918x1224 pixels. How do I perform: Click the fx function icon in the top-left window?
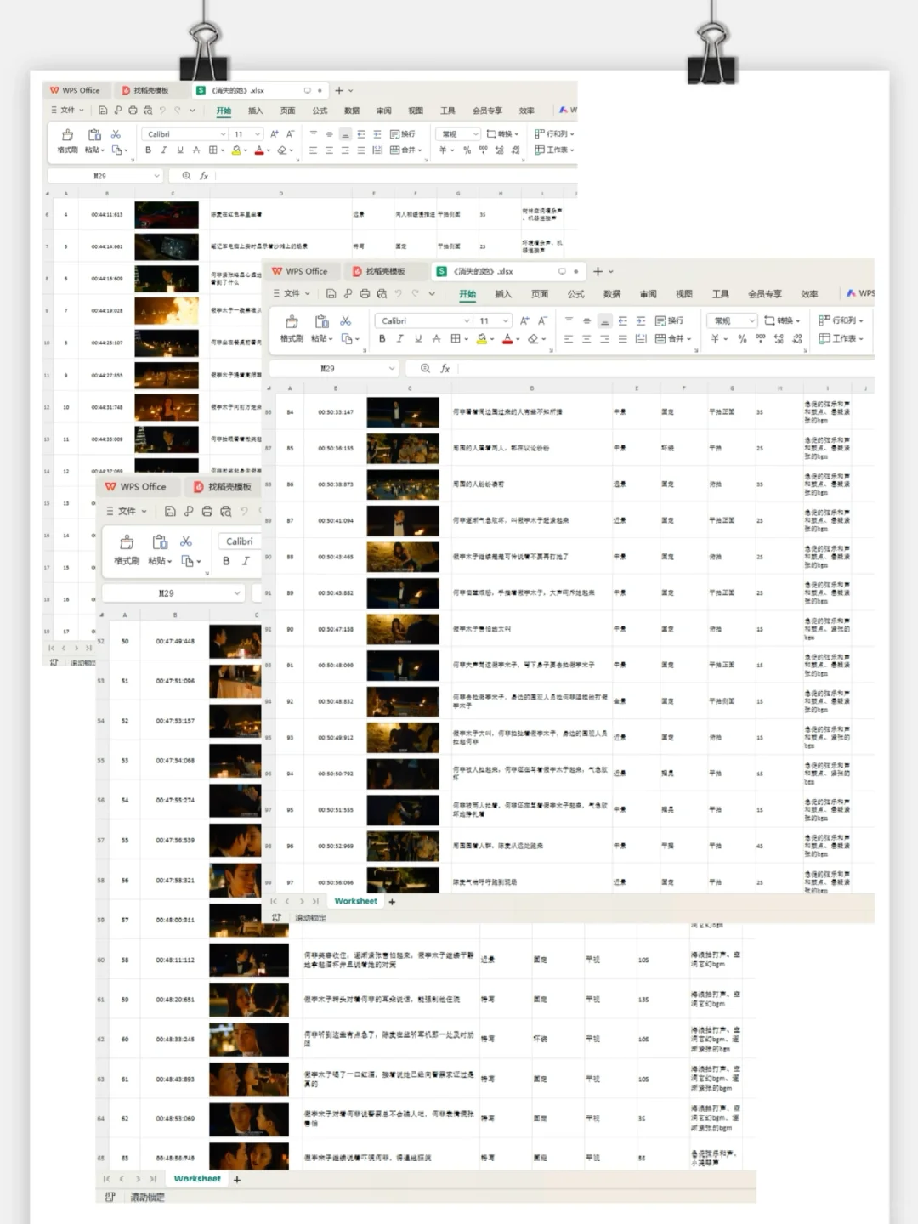pyautogui.click(x=204, y=176)
